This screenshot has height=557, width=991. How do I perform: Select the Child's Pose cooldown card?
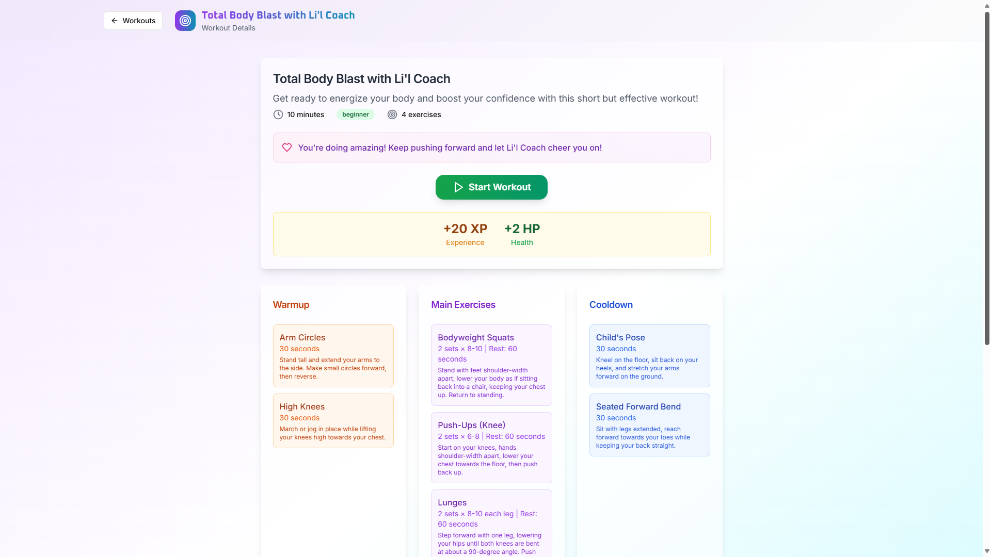649,356
